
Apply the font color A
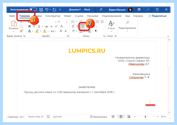pyautogui.click(x=45, y=31)
